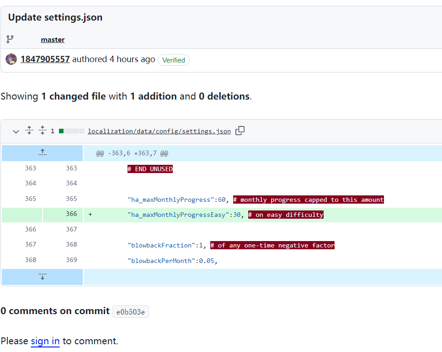Viewport: 442px width, 352px height.
Task: Open the master branch link
Action: coord(53,40)
